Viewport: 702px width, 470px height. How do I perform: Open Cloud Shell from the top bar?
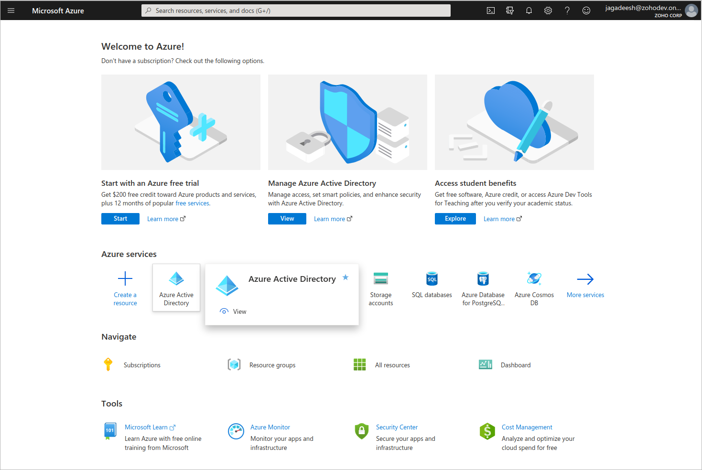point(491,11)
